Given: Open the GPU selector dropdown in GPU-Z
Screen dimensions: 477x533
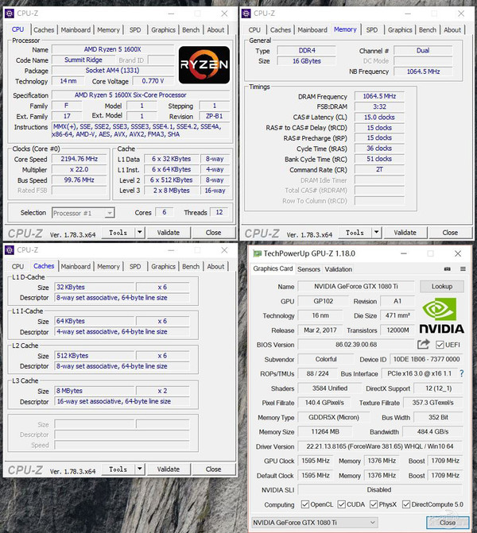Looking at the screenshot, I should [x=315, y=523].
